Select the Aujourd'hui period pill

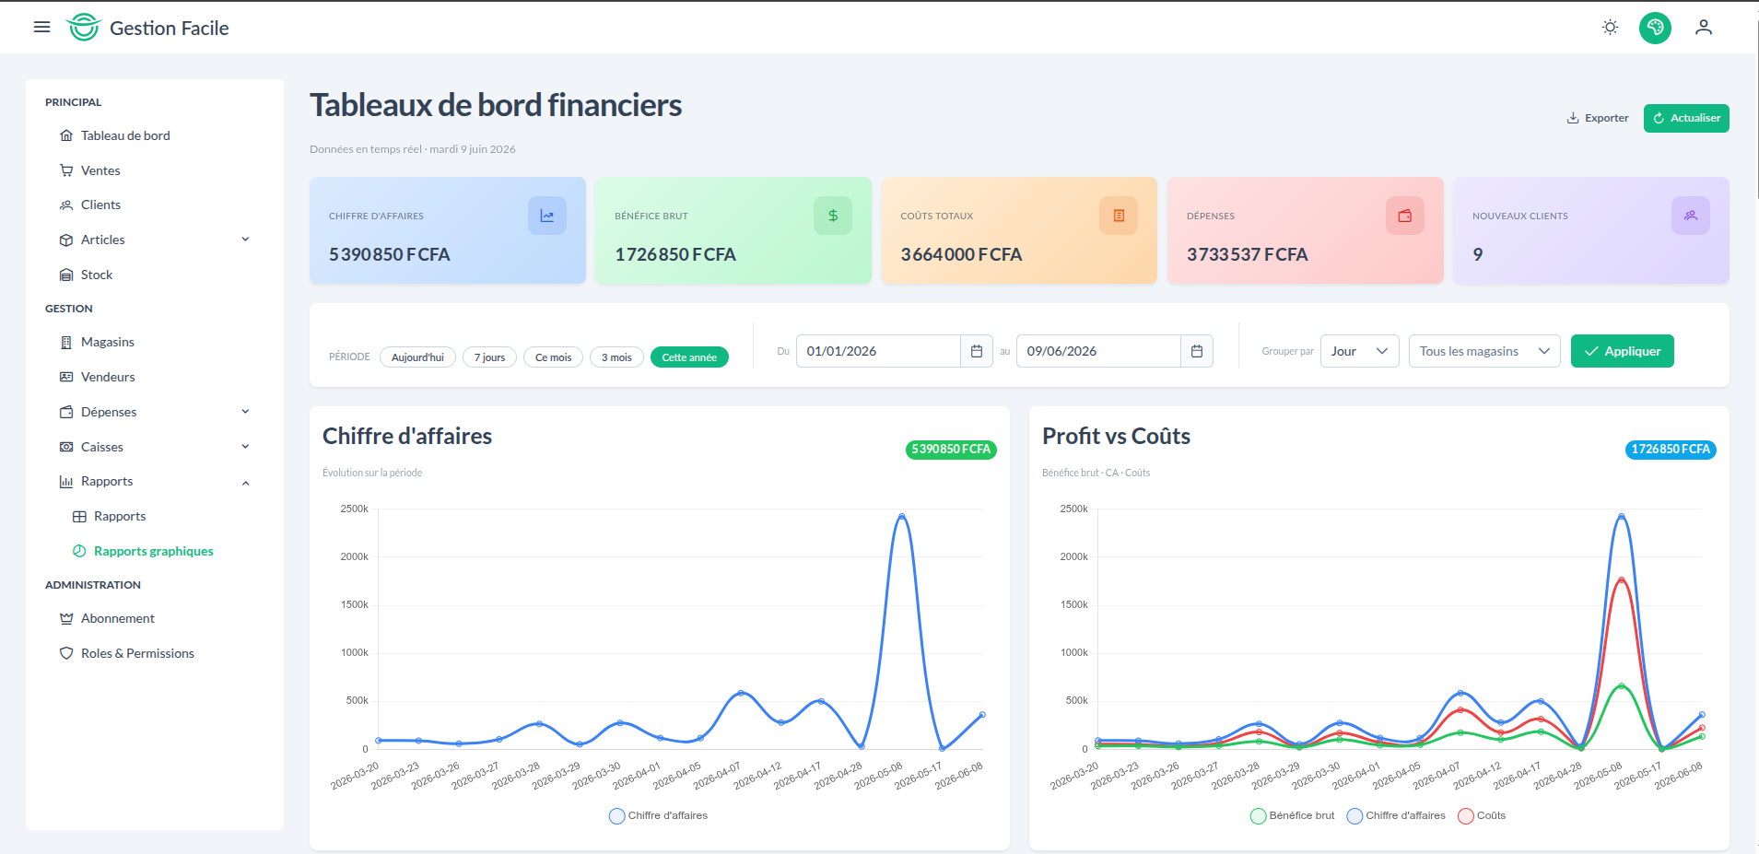click(417, 357)
